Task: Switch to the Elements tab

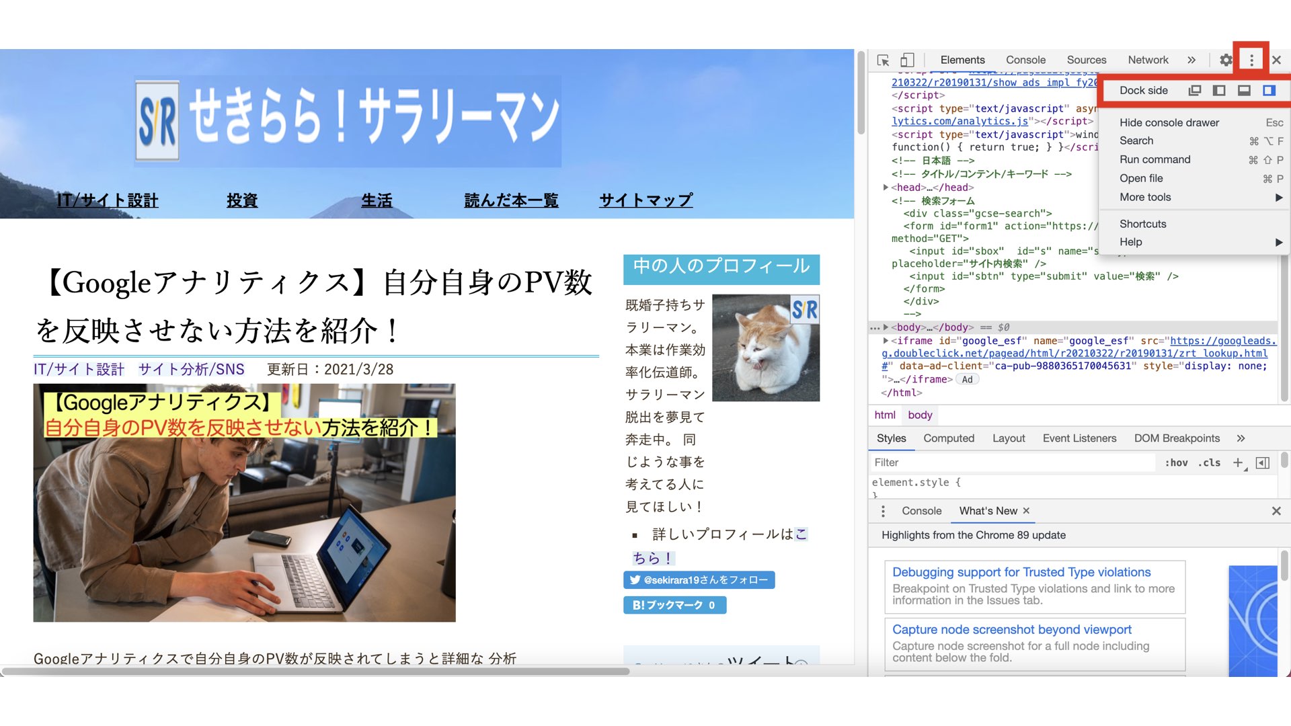Action: pos(962,60)
